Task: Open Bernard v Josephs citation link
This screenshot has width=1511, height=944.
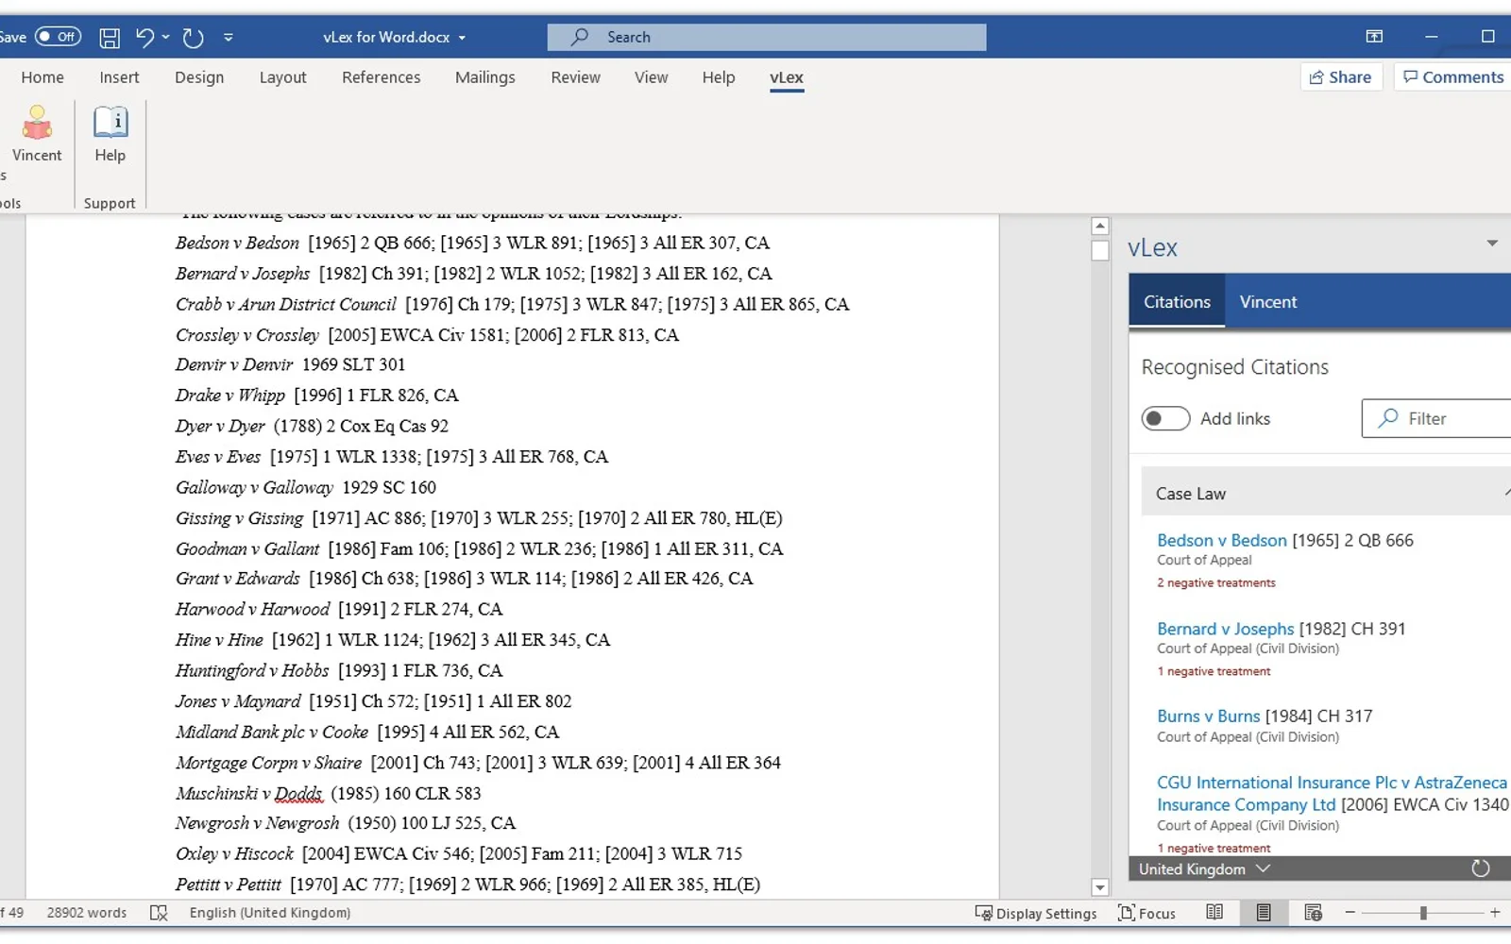Action: click(1226, 629)
